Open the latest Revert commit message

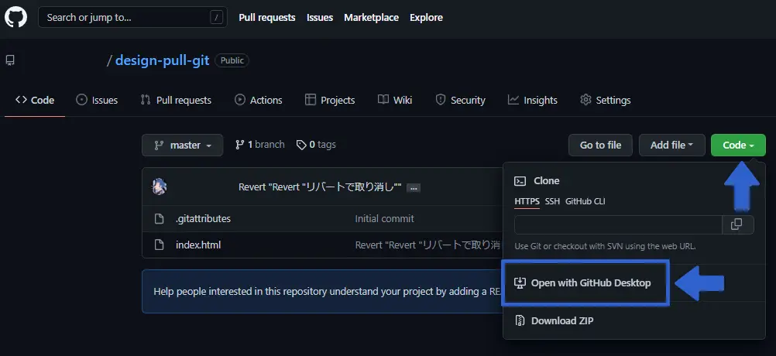(x=320, y=187)
